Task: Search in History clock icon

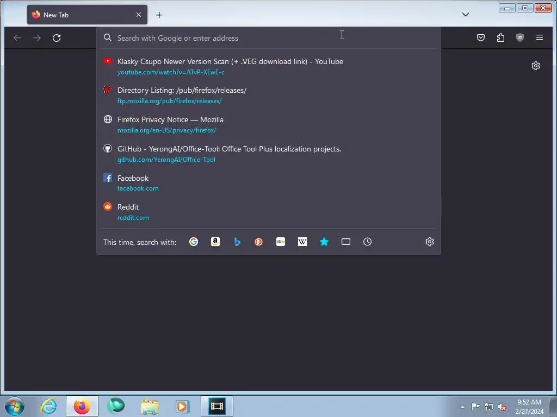Action: (x=367, y=242)
